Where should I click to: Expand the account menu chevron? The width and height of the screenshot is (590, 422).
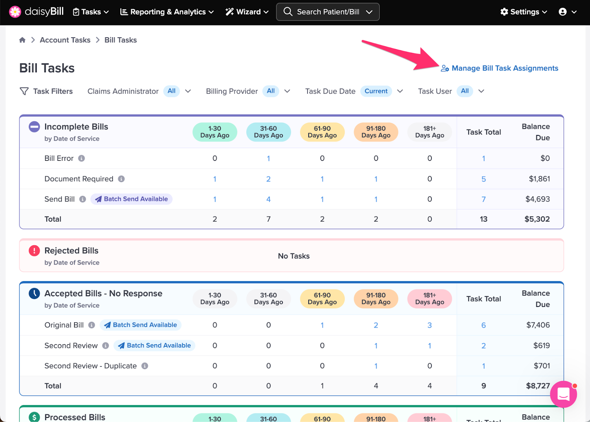(574, 12)
